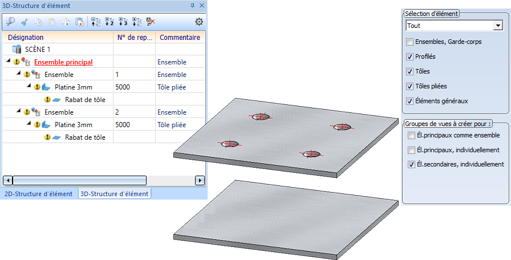Check Él.principaux comme ensemble

coord(411,135)
